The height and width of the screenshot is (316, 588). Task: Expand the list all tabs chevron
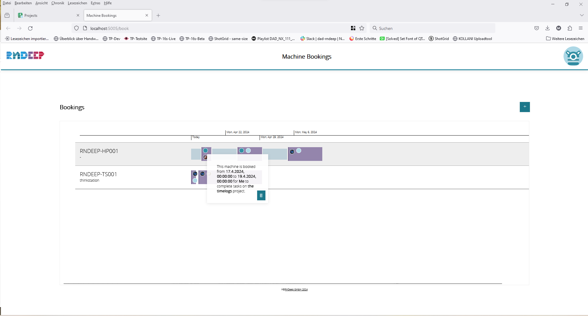coord(582,15)
